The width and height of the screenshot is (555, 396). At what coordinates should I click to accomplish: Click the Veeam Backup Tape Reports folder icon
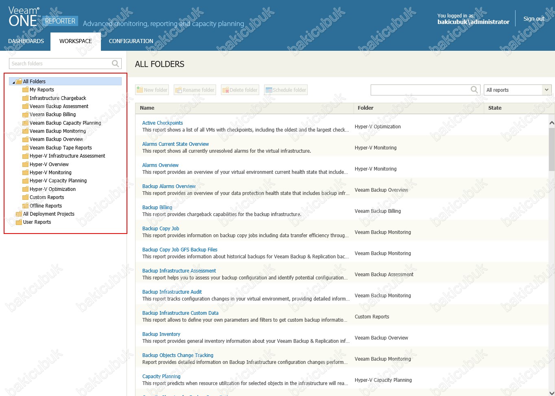(25, 148)
